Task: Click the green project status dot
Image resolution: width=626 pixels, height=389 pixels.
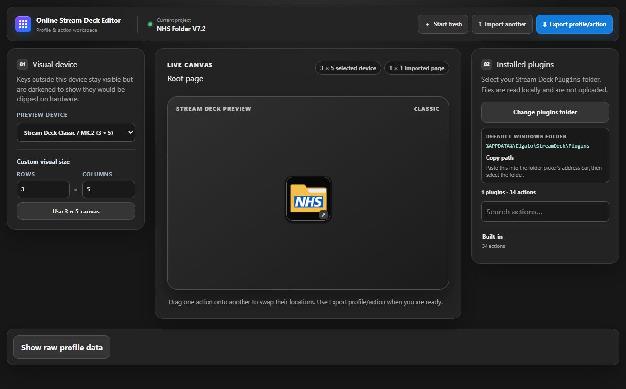Action: pos(150,24)
